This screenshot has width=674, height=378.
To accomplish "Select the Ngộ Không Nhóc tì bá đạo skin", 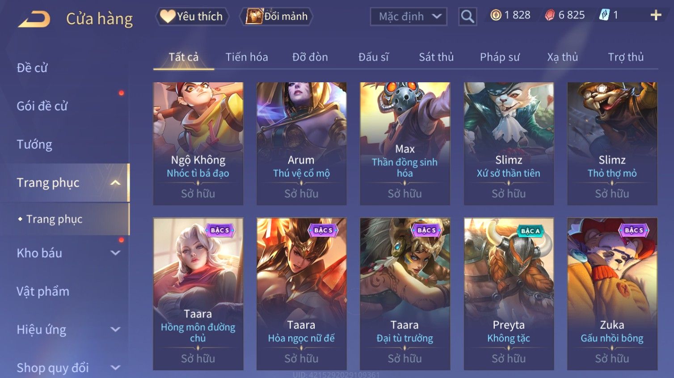I will click(198, 144).
